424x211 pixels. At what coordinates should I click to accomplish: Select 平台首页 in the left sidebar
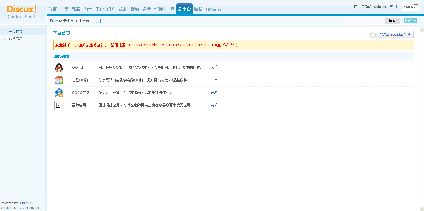click(x=15, y=31)
